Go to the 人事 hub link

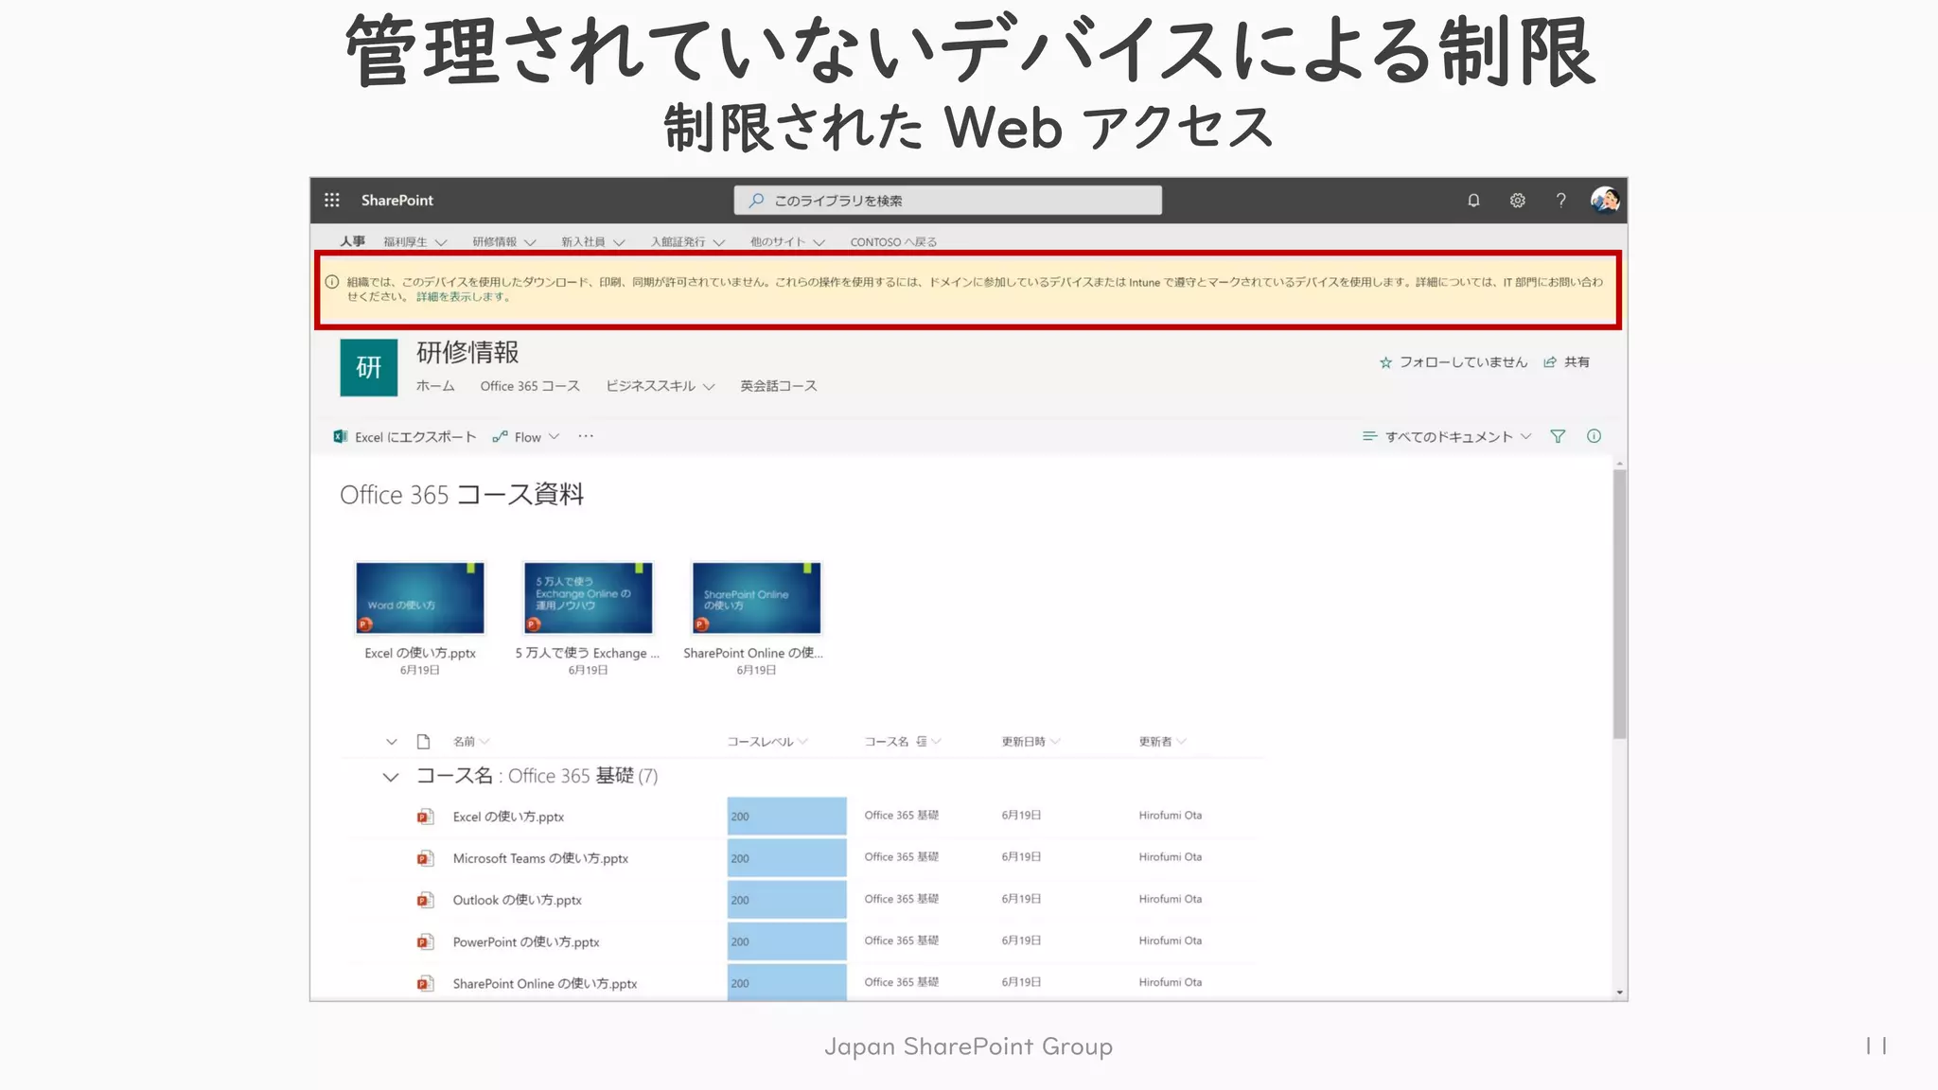click(x=353, y=241)
